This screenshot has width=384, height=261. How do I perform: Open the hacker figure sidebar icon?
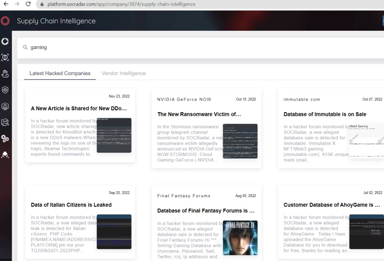tap(5, 155)
